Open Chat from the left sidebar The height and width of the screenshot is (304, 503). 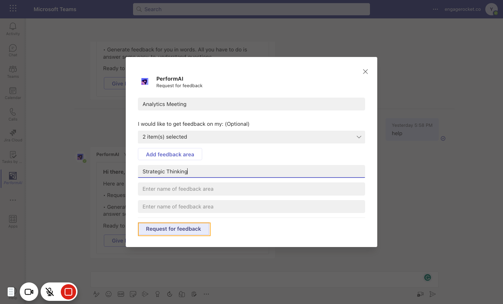pyautogui.click(x=13, y=50)
